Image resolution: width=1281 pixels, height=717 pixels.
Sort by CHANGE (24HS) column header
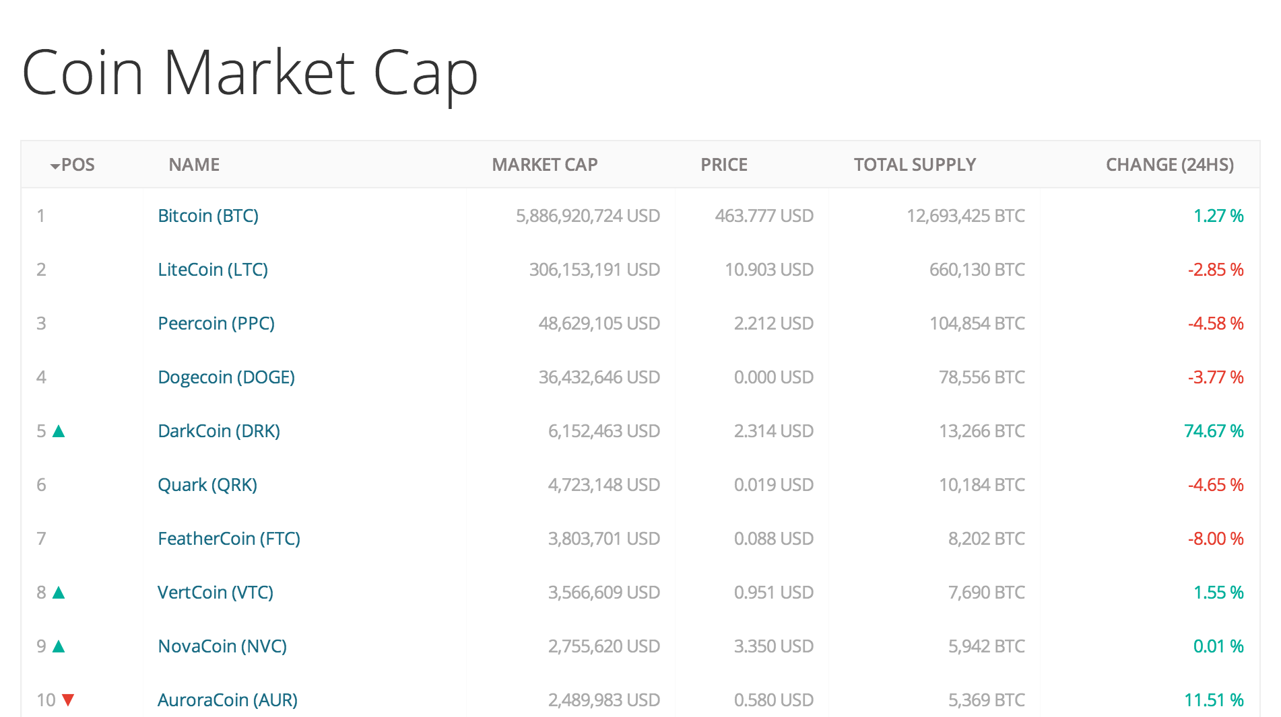[1169, 165]
